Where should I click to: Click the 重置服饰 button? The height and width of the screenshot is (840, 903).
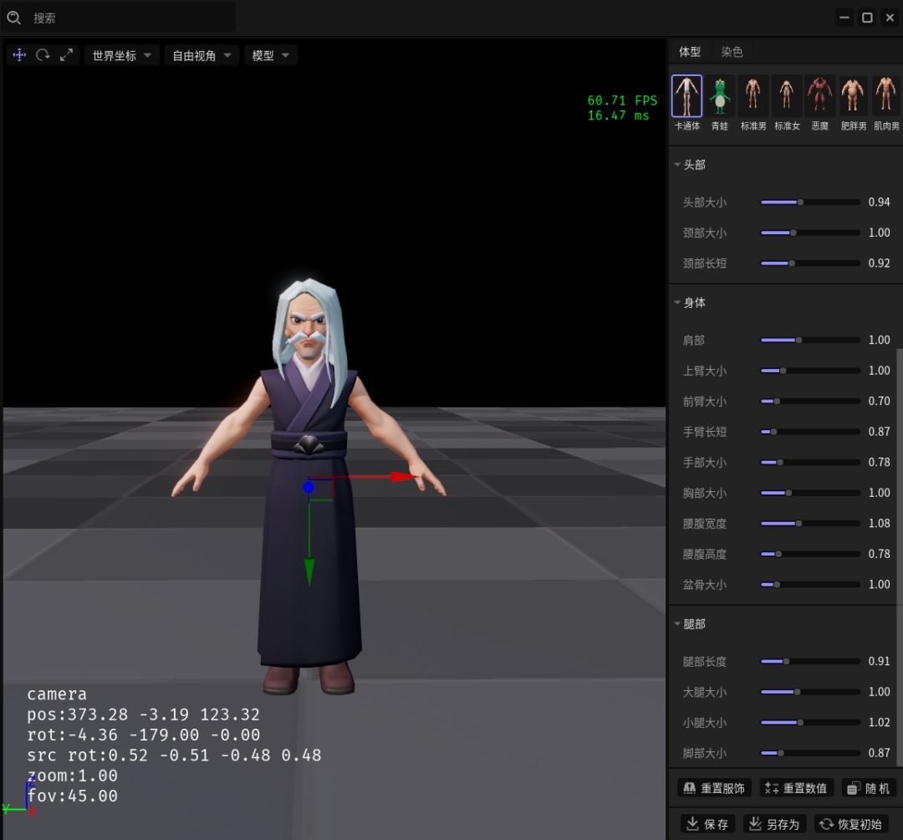[714, 788]
